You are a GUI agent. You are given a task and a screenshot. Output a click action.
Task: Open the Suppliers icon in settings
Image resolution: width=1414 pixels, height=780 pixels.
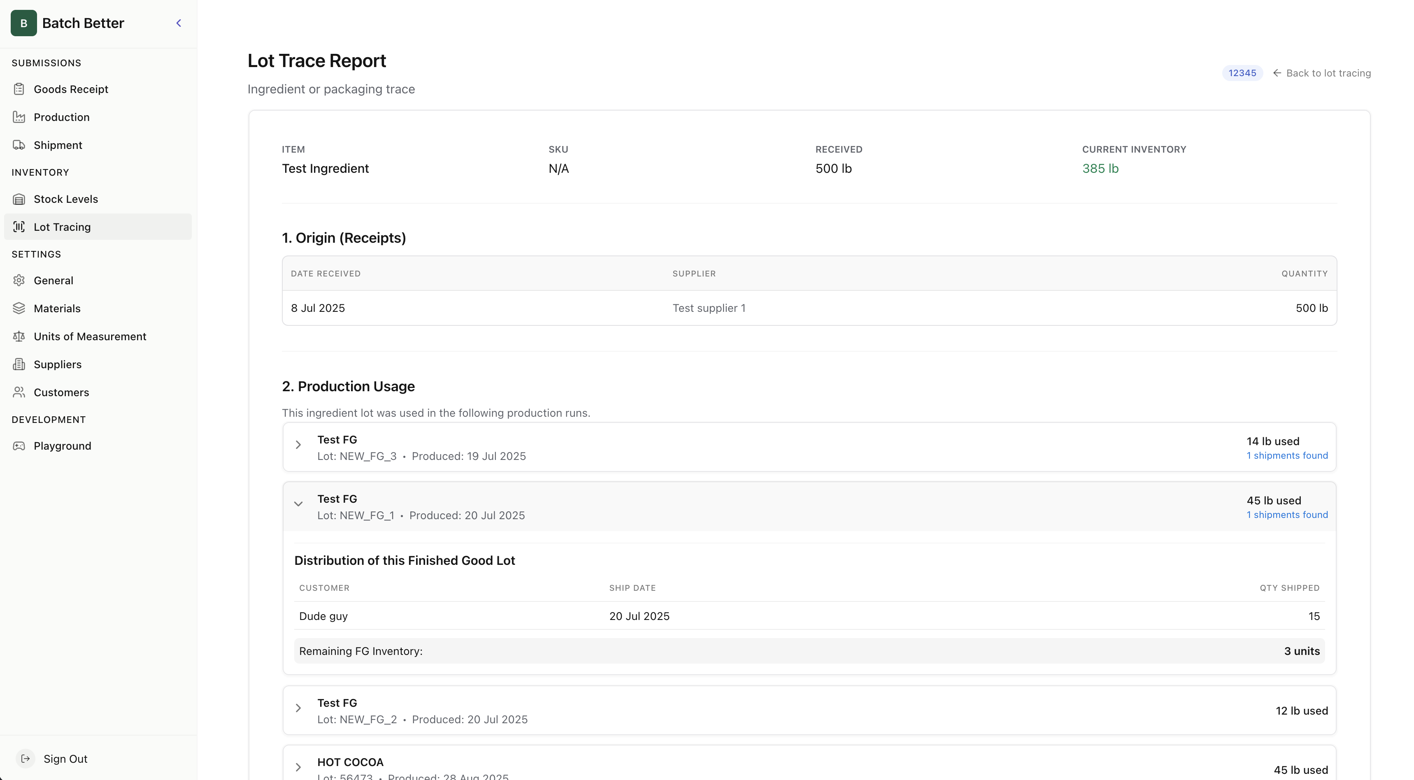[x=19, y=364]
